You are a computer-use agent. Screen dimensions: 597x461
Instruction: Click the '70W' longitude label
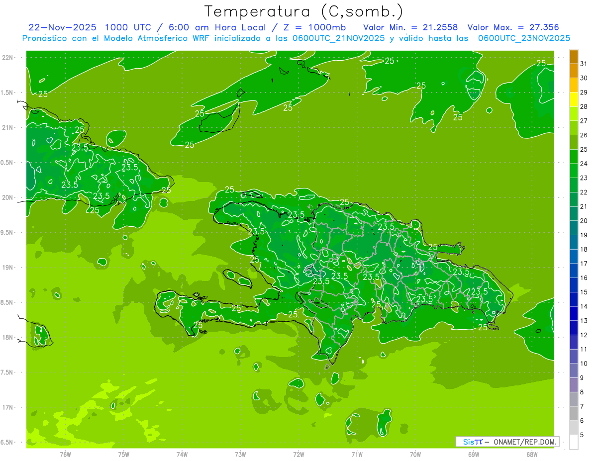pyautogui.click(x=415, y=454)
